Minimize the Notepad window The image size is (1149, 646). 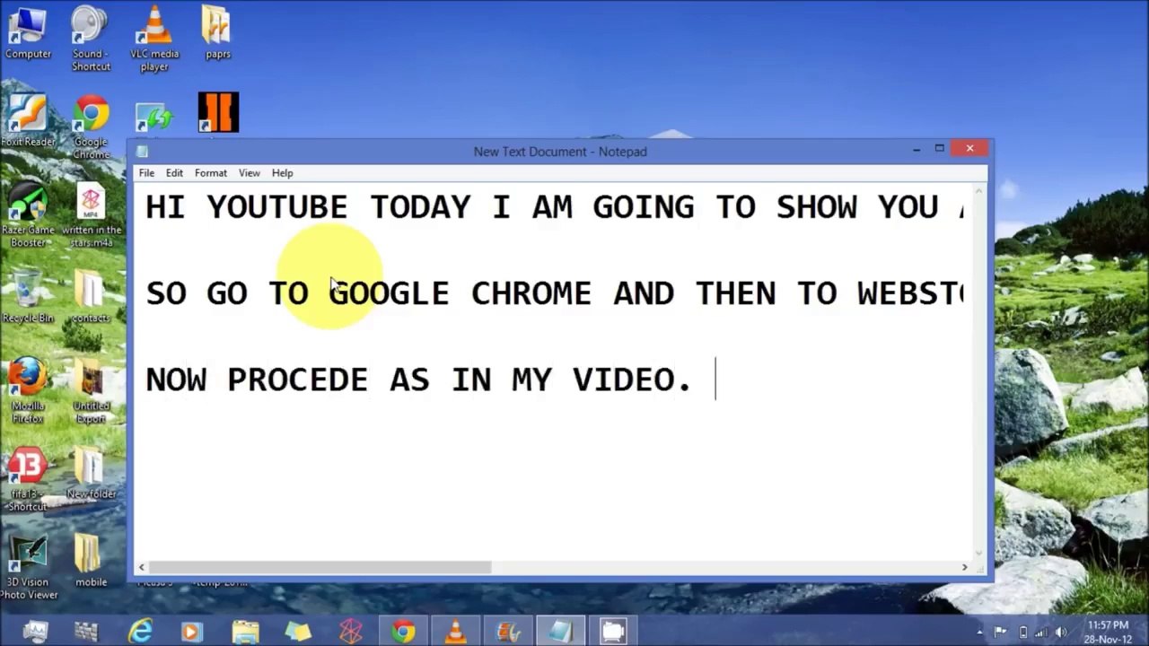coord(916,150)
